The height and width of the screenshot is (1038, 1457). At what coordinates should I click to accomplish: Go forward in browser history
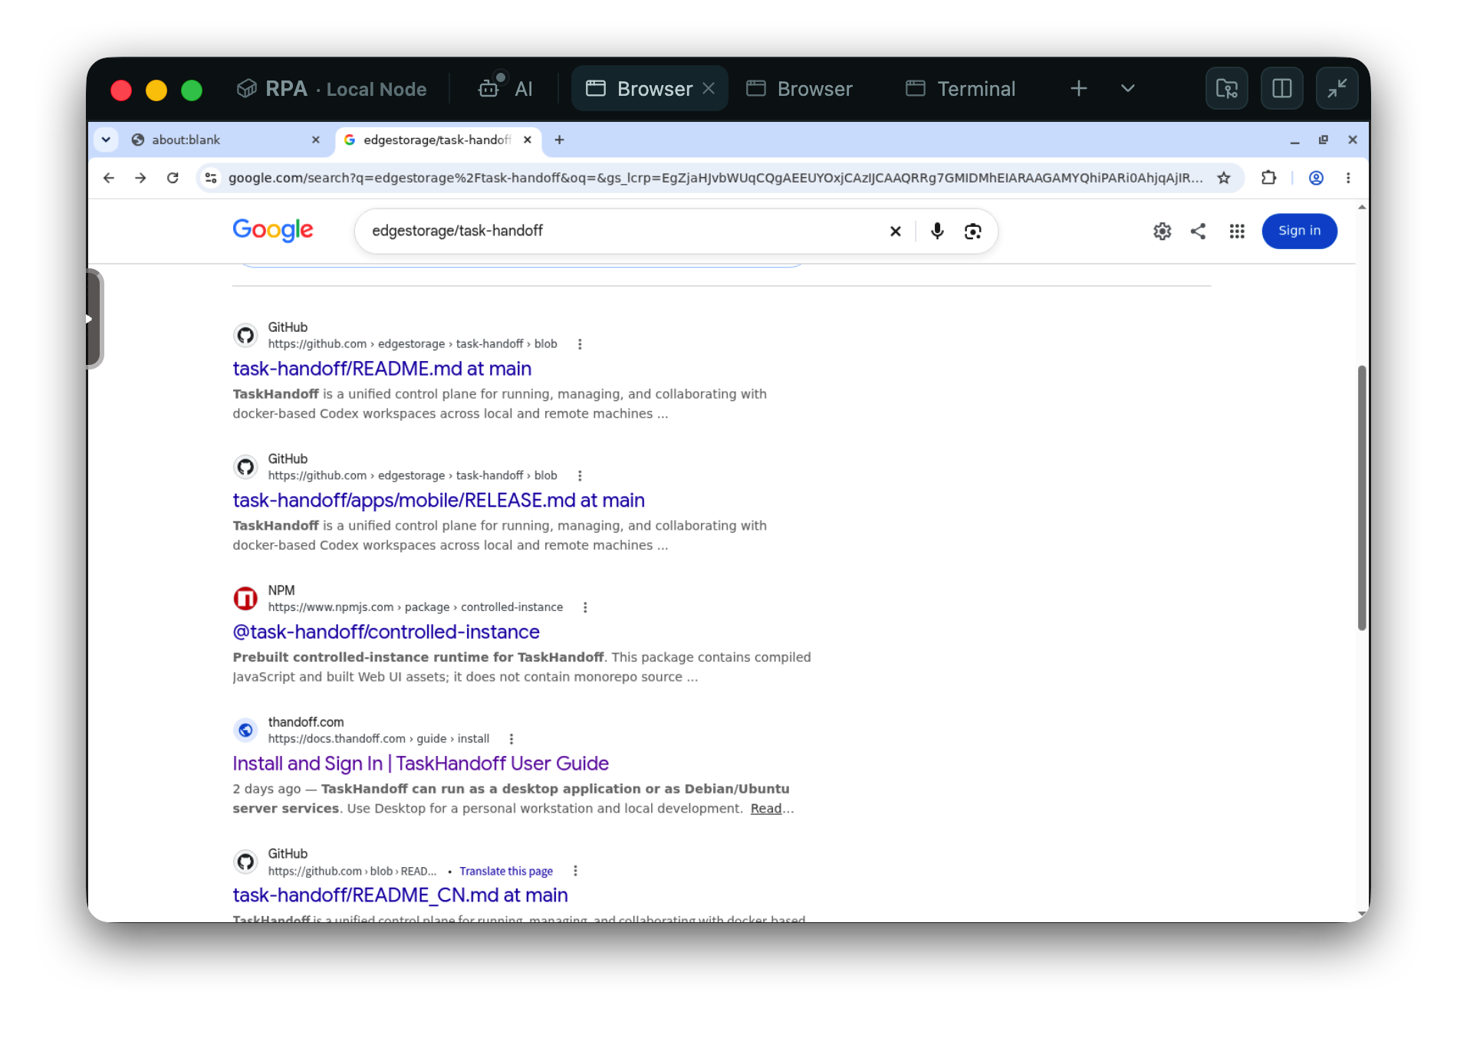[x=140, y=178]
